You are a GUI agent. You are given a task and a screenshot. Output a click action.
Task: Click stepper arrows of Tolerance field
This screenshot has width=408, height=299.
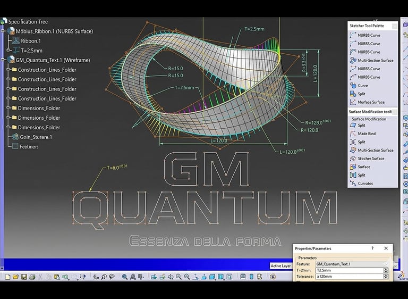point(386,276)
